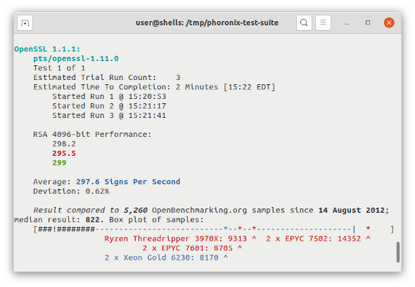Maximize the terminal window
Image resolution: width=415 pixels, height=287 pixels.
click(368, 22)
